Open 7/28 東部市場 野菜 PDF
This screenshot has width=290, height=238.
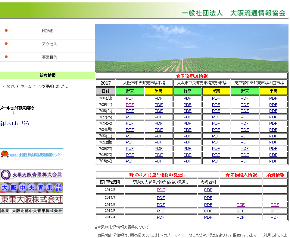187,111
